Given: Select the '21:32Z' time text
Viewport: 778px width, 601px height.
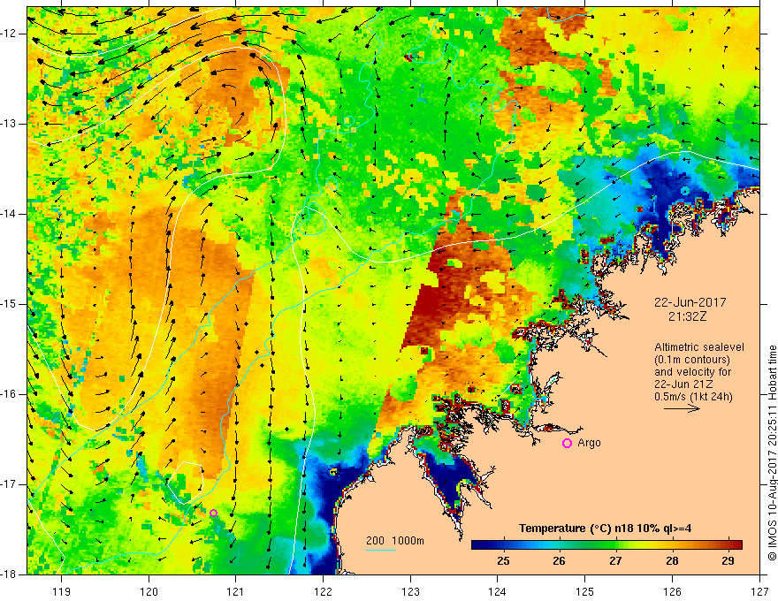Looking at the screenshot, I should tap(687, 316).
